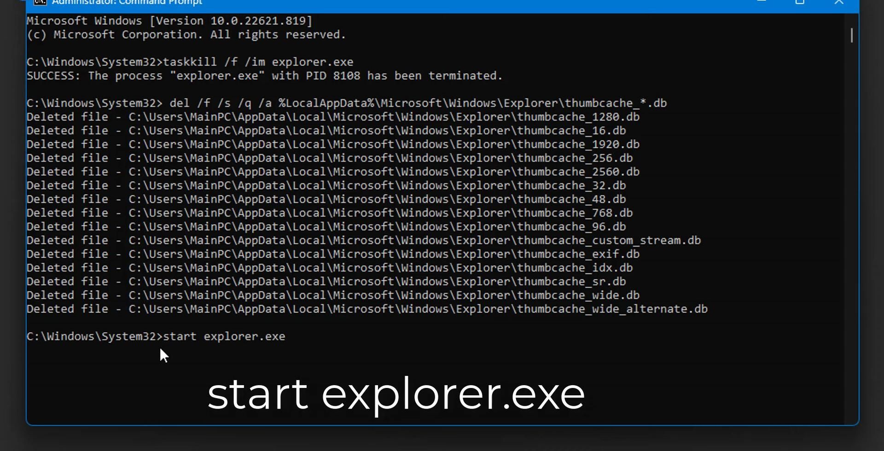This screenshot has height=451, width=884.
Task: Click the deleted thumbcache_256.db line
Action: (x=330, y=158)
